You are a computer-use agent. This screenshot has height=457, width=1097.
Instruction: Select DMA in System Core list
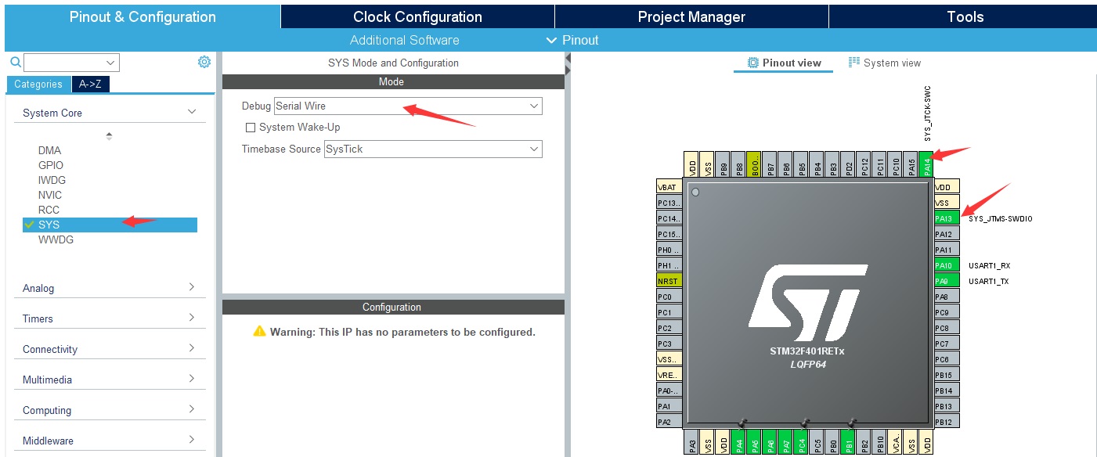point(49,150)
